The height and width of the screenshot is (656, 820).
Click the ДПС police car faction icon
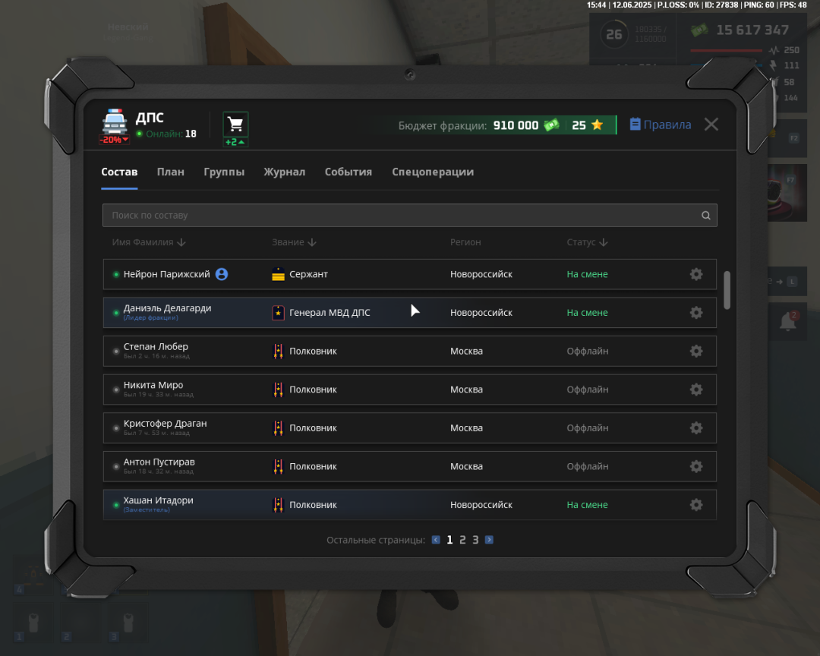tap(115, 122)
